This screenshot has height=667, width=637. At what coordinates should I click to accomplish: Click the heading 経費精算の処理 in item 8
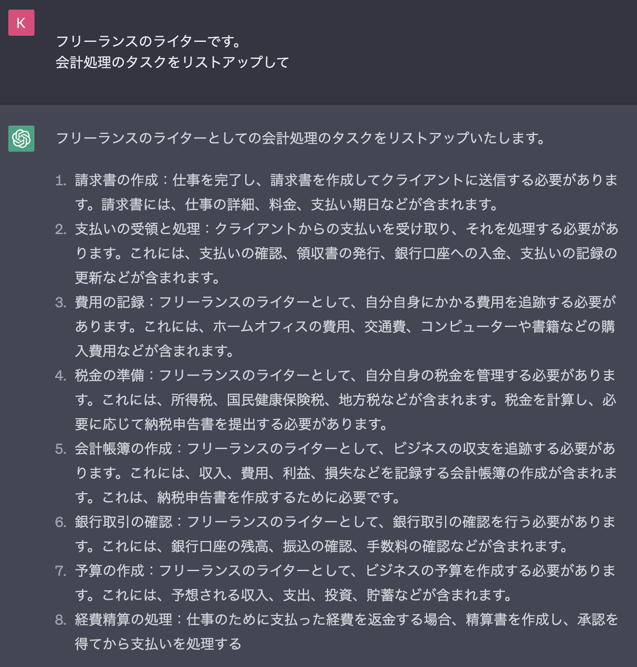pos(123,619)
